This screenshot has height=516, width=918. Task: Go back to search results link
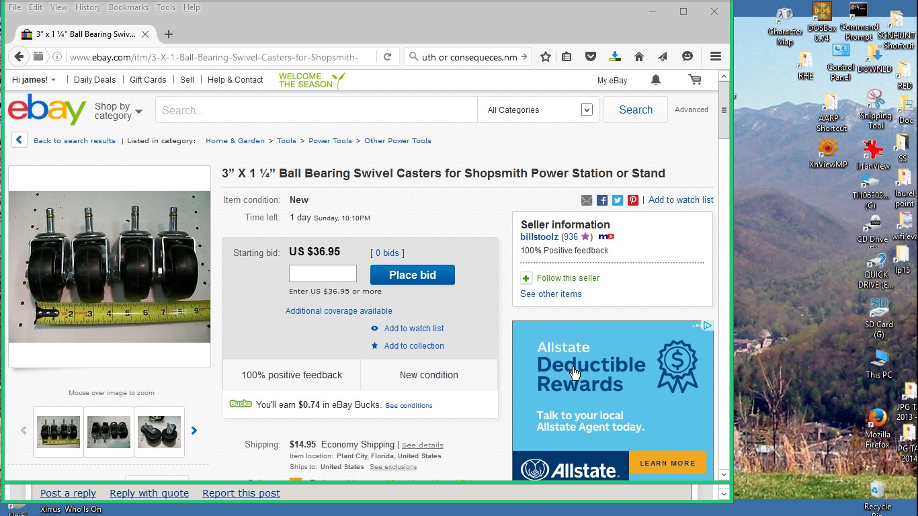[x=75, y=140]
